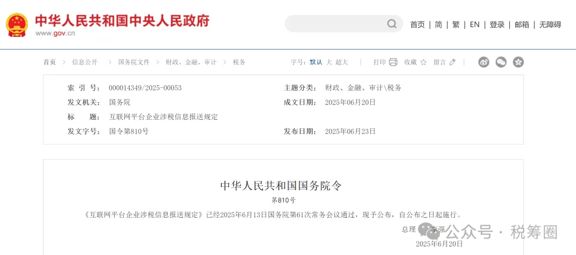This screenshot has height=255, width=576.
Task: Click the round star share icon
Action: pos(518,62)
